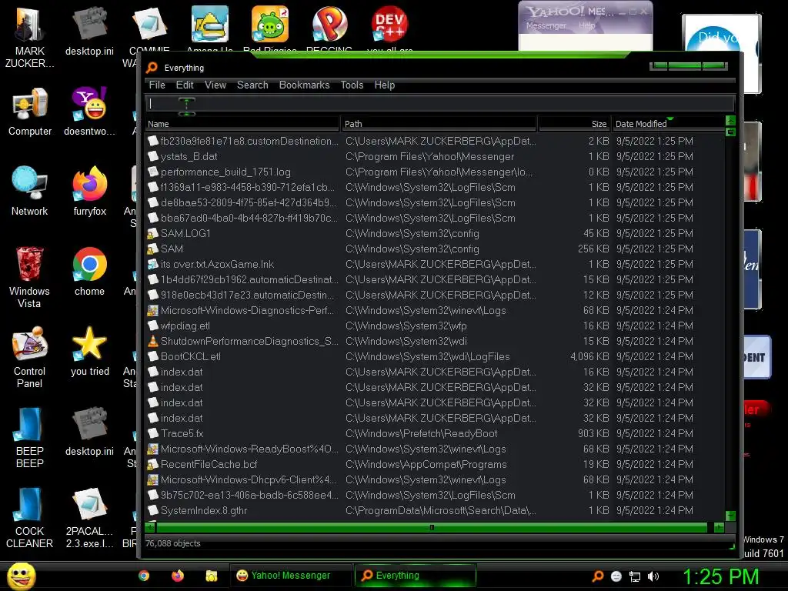Viewport: 788px width, 591px height.
Task: Open the Tools menu in Everything
Action: point(352,85)
